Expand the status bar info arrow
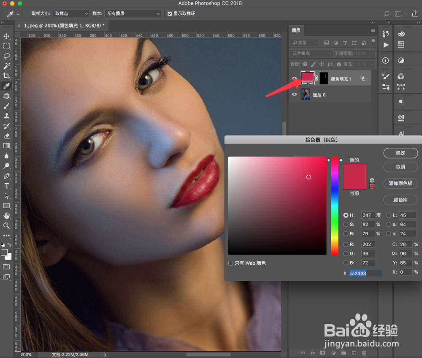422x358 pixels. point(105,355)
